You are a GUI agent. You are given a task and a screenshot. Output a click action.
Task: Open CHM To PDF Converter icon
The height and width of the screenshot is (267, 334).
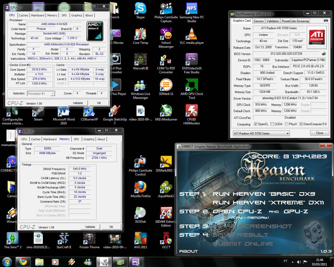[166, 63]
